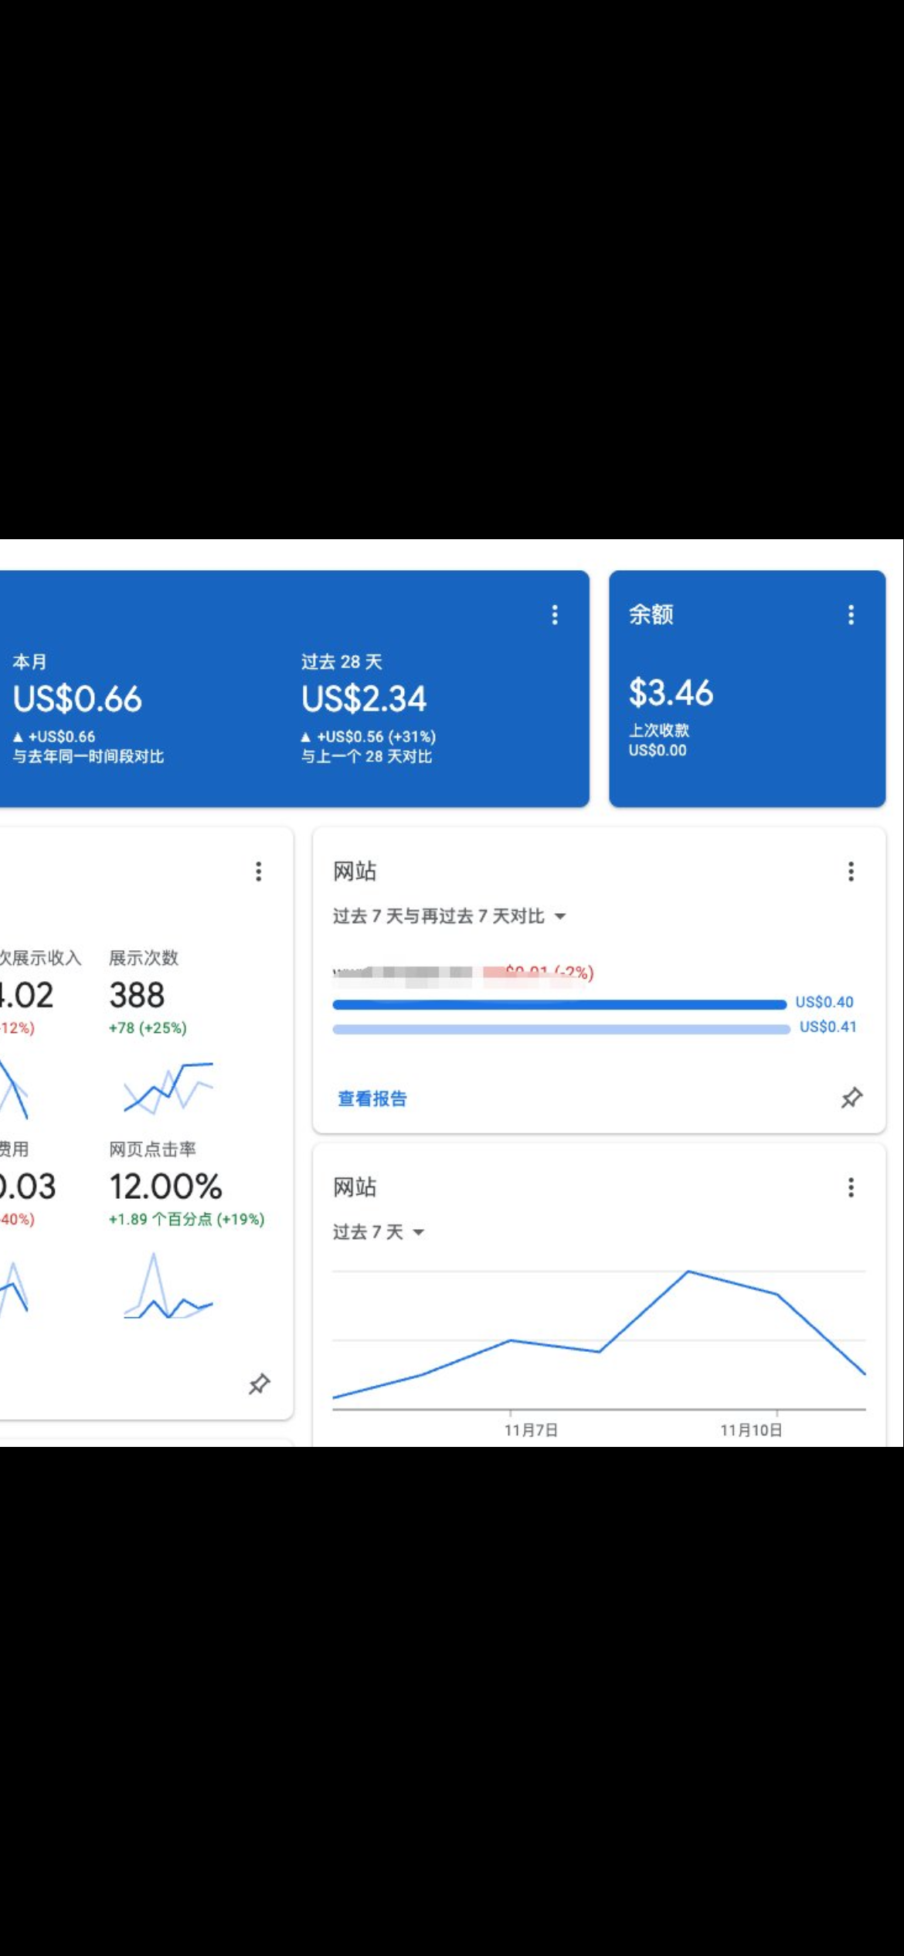The width and height of the screenshot is (904, 1956).
Task: Select the 过去 28 天 US$2.34 earnings figure
Action: (363, 699)
